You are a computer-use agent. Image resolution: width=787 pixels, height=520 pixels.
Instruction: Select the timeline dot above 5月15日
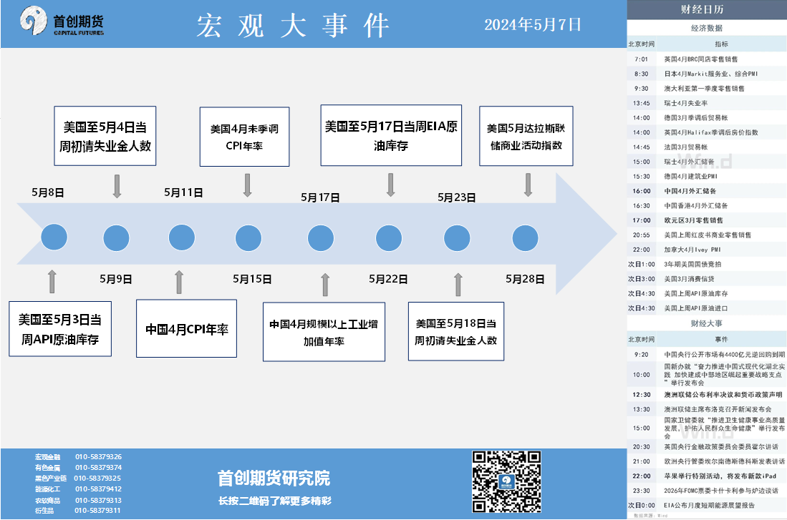[248, 237]
